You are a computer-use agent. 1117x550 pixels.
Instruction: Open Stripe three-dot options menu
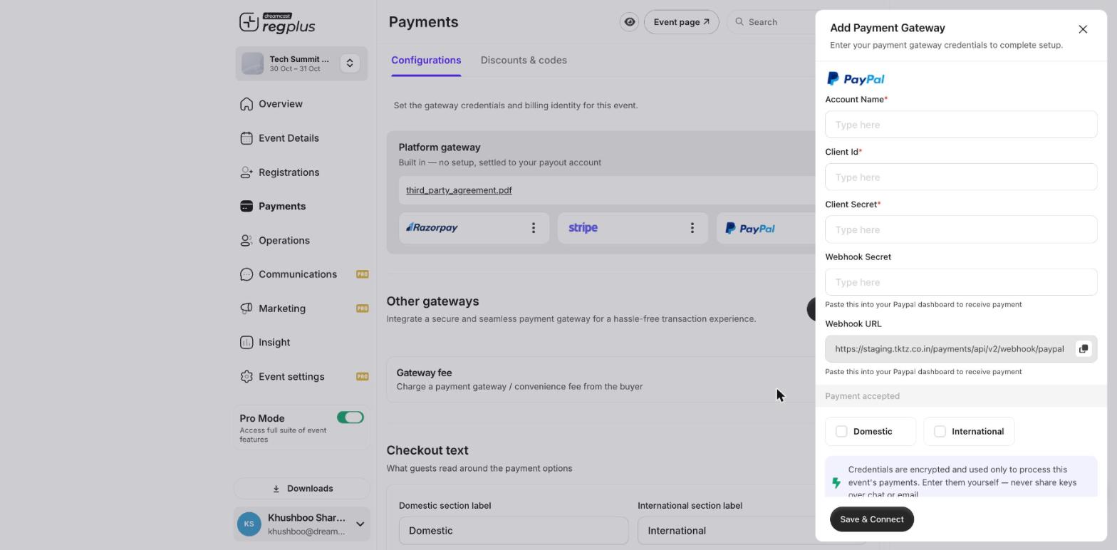click(x=692, y=228)
